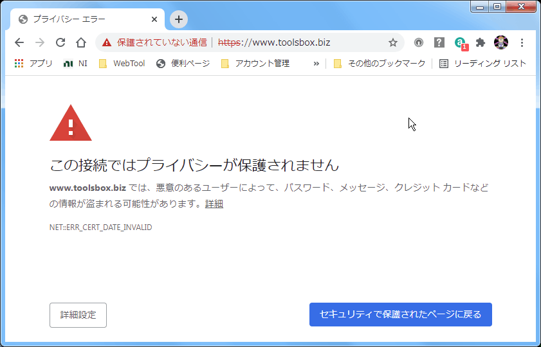
Task: Open その他のブックマーク folder
Action: pyautogui.click(x=380, y=64)
